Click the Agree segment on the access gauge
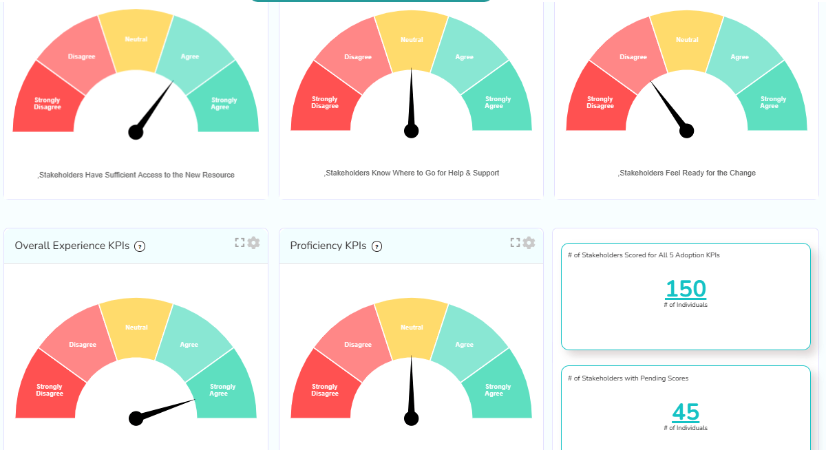 [x=189, y=56]
